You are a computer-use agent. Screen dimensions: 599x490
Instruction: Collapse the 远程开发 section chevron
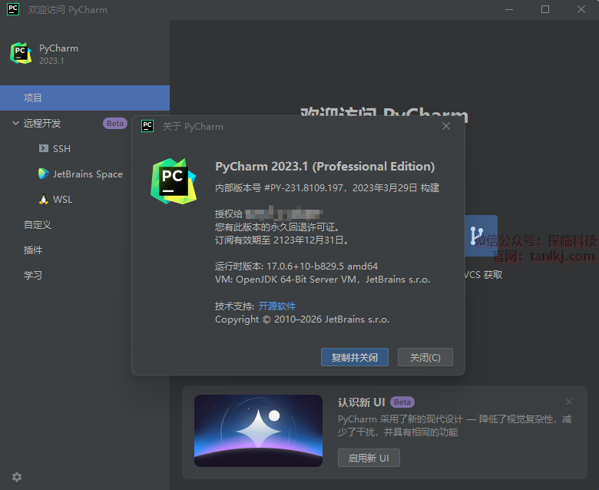(x=15, y=123)
